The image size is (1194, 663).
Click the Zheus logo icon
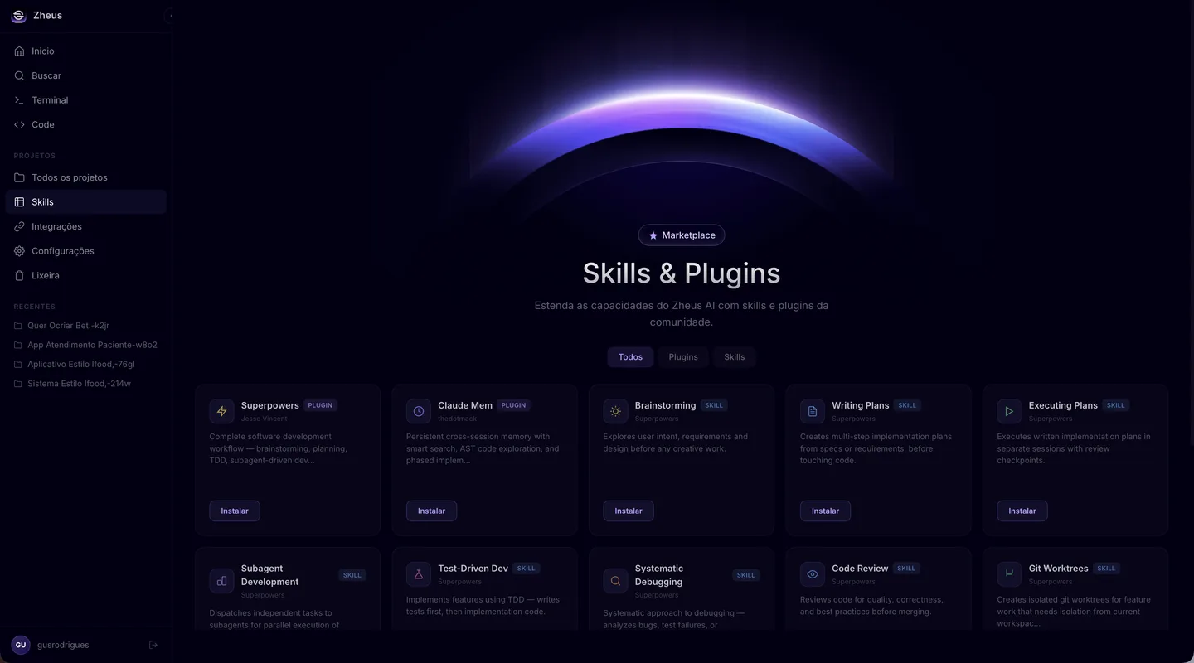tap(18, 16)
